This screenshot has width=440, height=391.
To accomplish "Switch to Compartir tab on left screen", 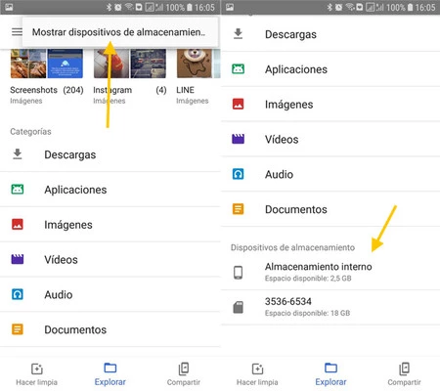I will [x=184, y=374].
